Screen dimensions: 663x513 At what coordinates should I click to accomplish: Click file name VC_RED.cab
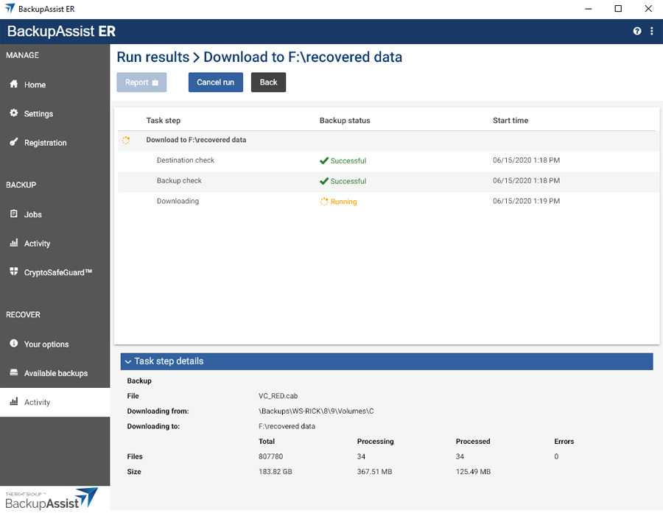tap(278, 396)
